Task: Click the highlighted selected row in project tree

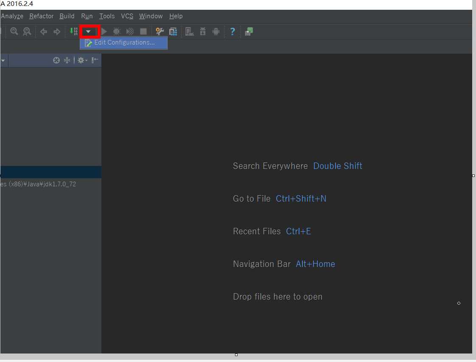Action: pyautogui.click(x=50, y=172)
